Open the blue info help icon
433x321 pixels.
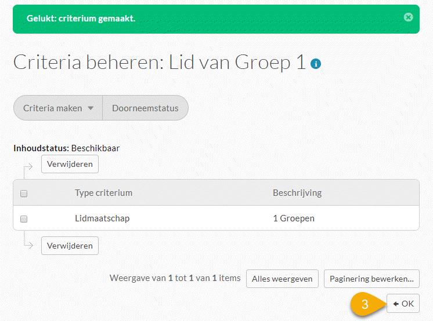(x=316, y=64)
